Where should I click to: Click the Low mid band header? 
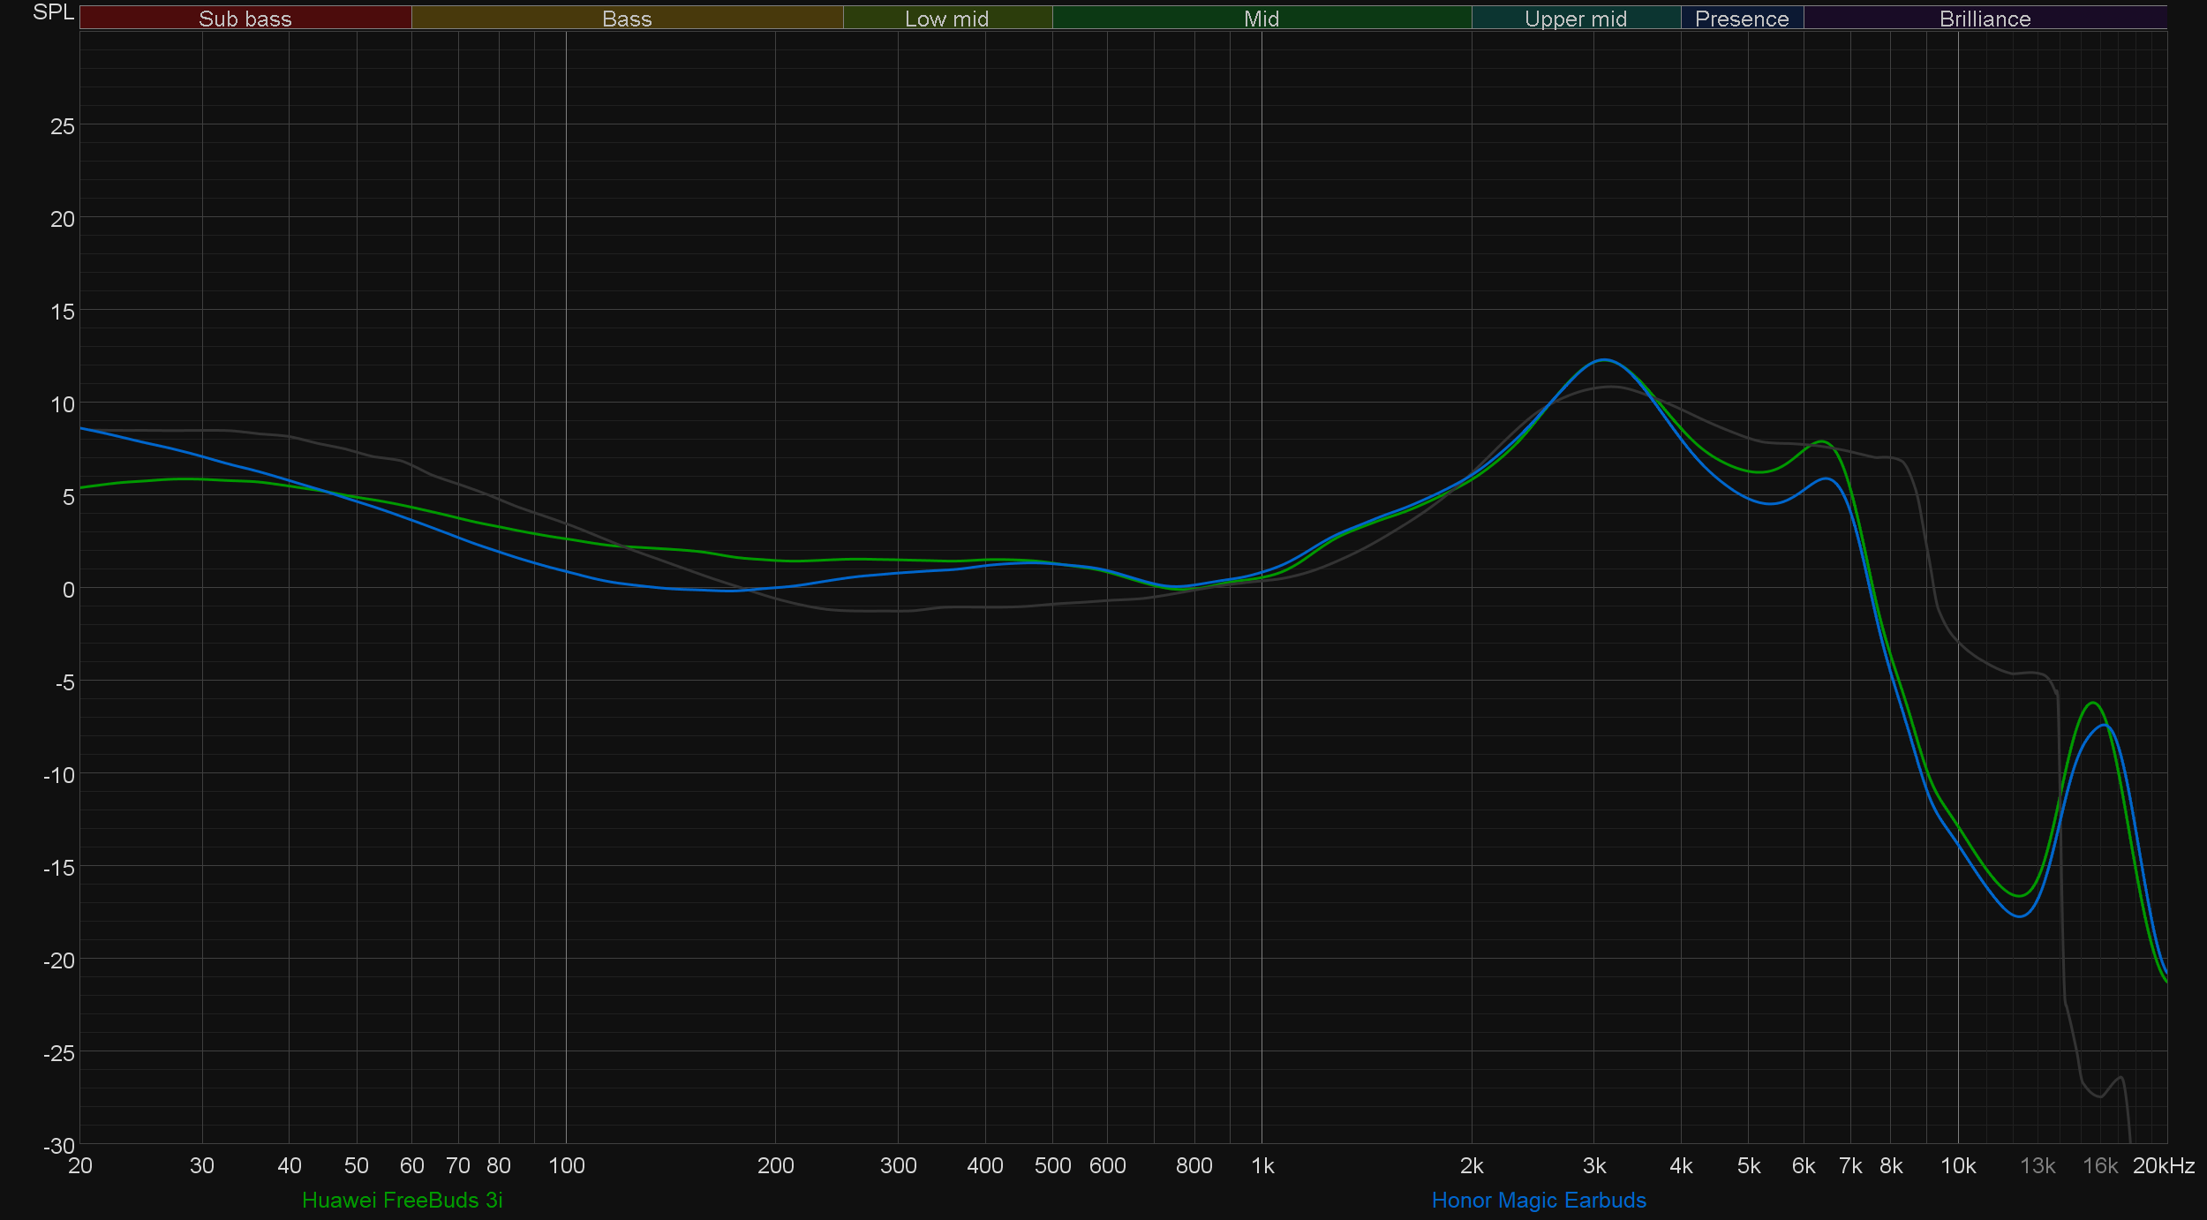pyautogui.click(x=946, y=19)
